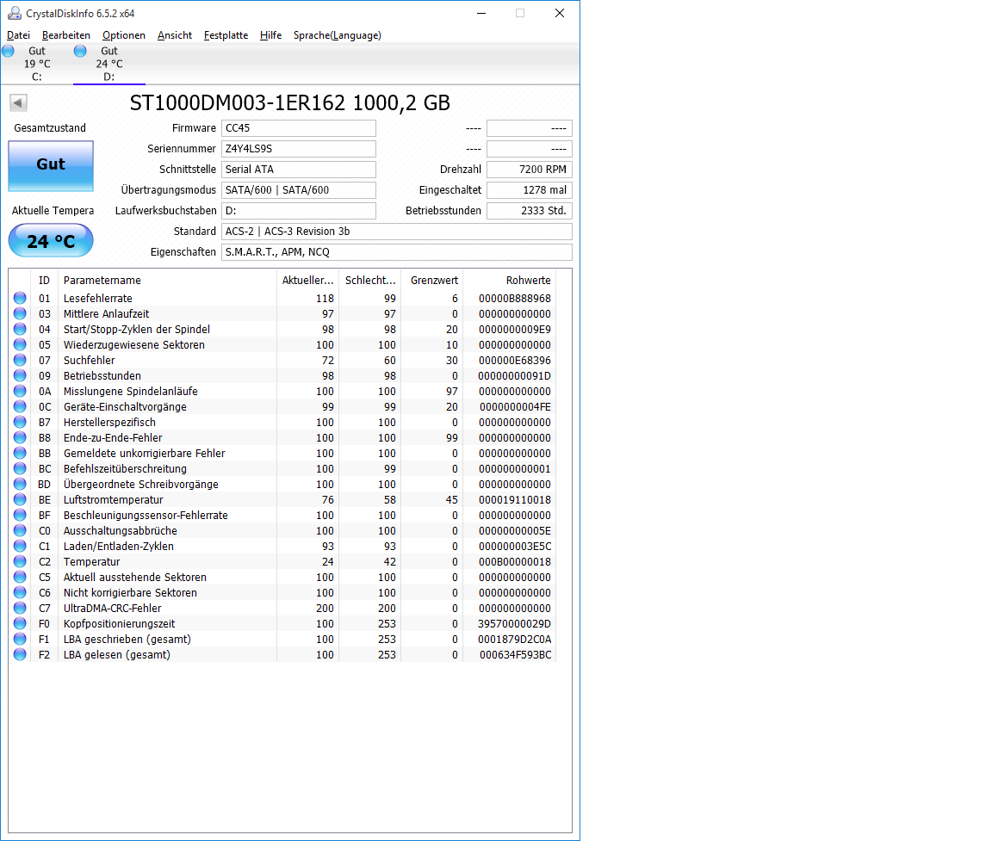The height and width of the screenshot is (841, 992).
Task: Select Nicht korrigierbare Sektoren row name
Action: pyautogui.click(x=130, y=592)
